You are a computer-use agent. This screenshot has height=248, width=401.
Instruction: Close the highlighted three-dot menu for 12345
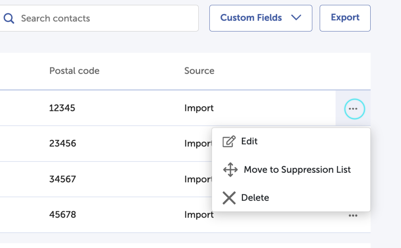(354, 109)
